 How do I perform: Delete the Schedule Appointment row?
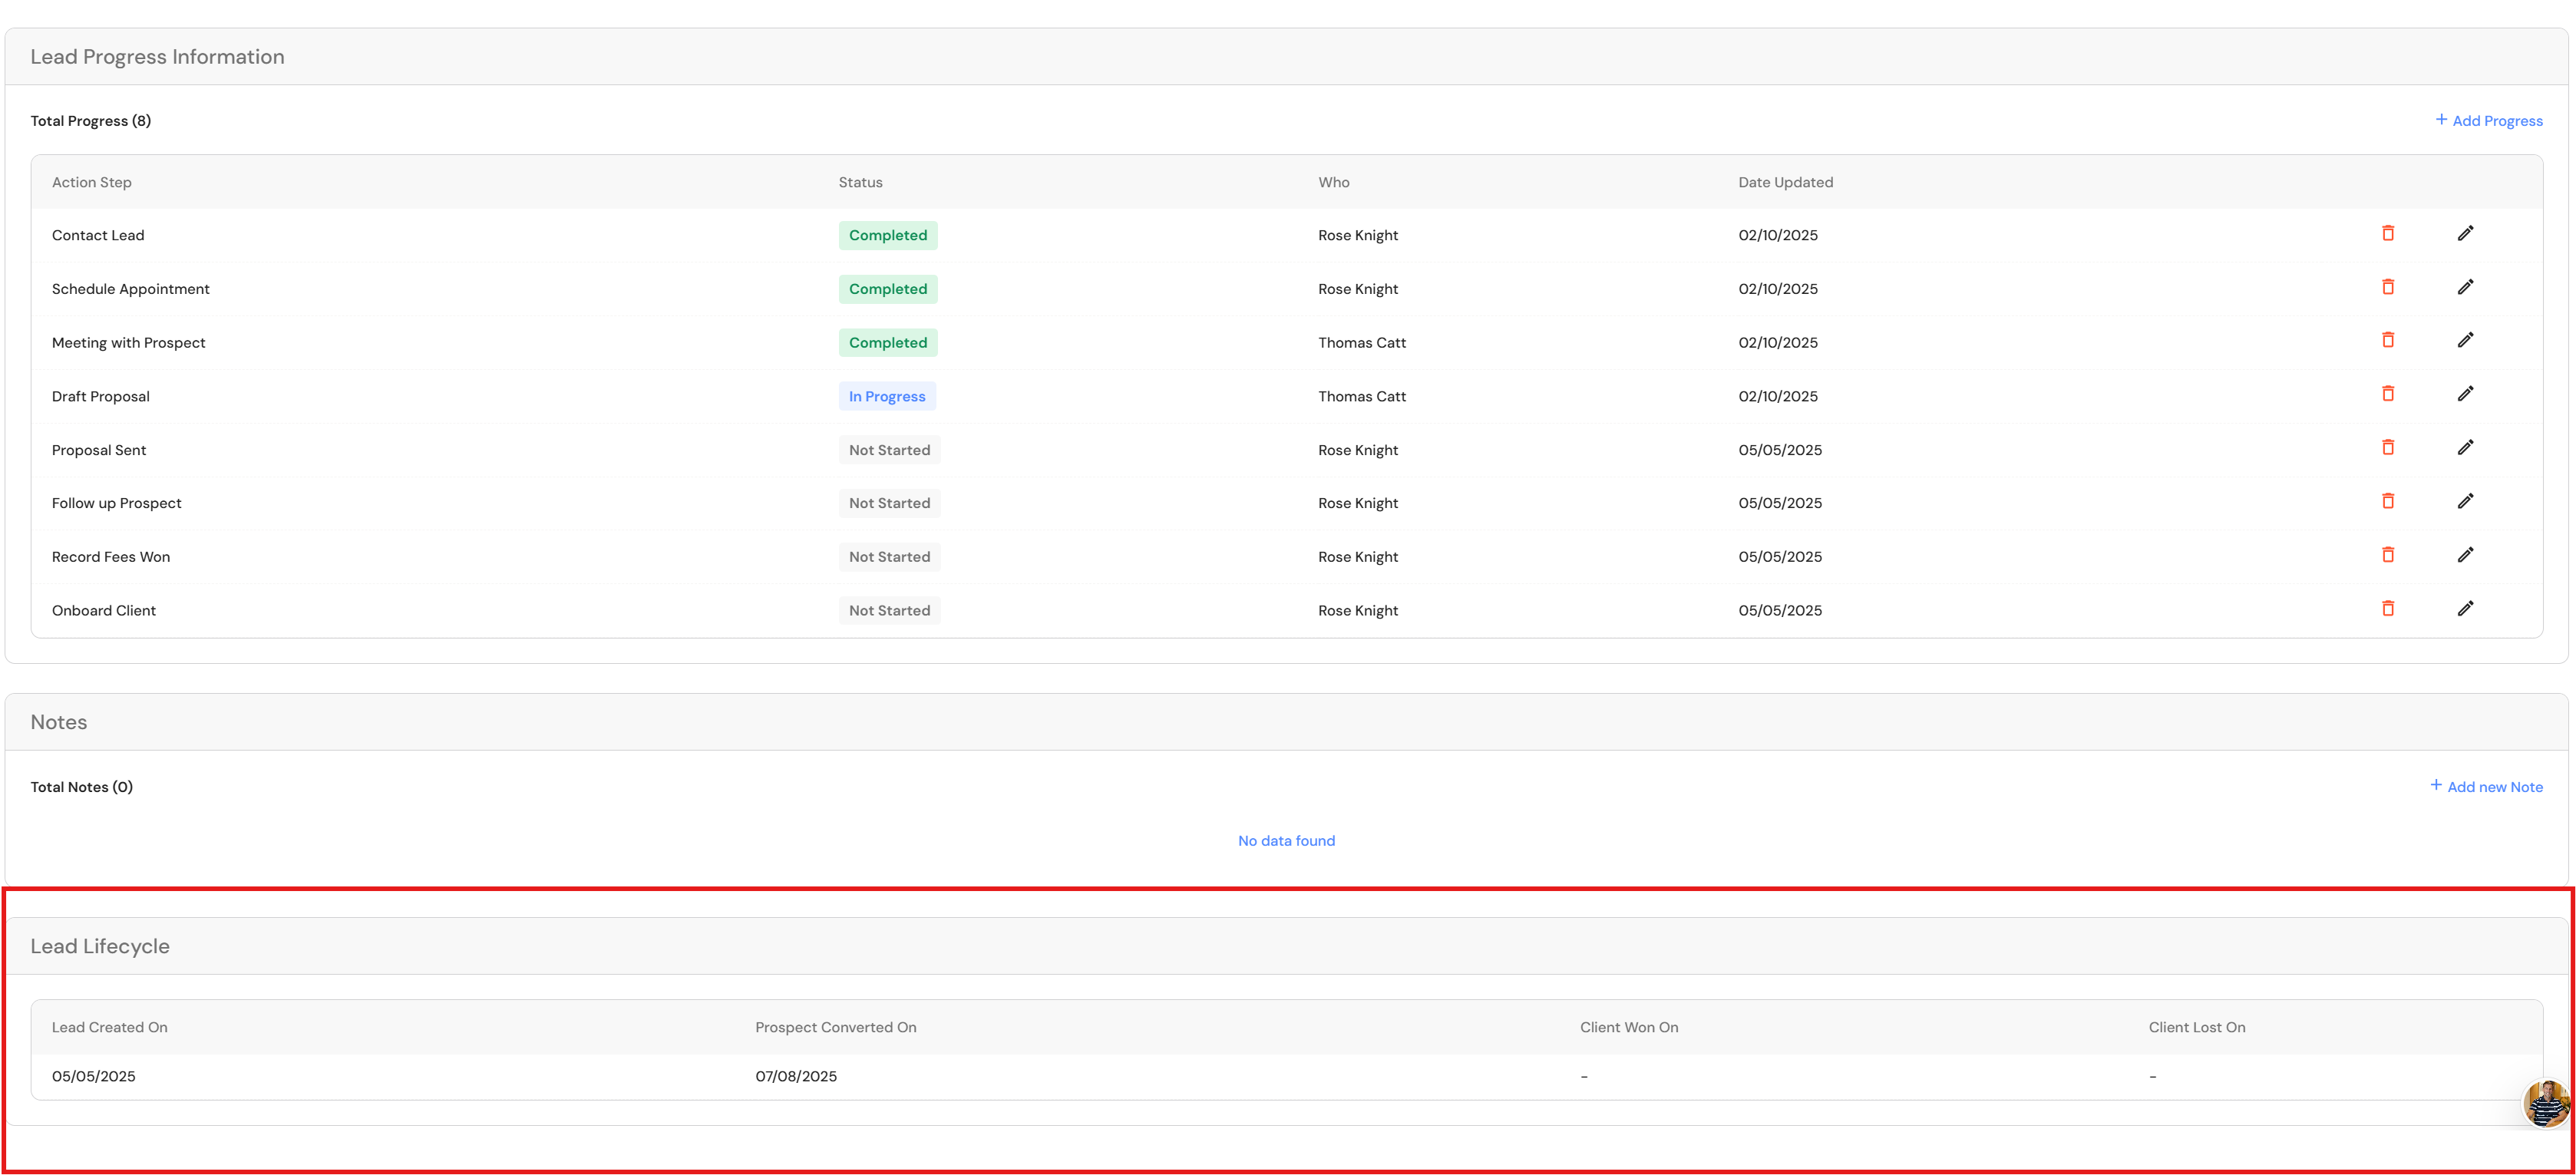[2388, 288]
